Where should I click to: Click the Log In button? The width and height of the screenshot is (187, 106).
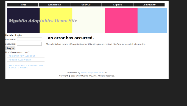coord(10,48)
